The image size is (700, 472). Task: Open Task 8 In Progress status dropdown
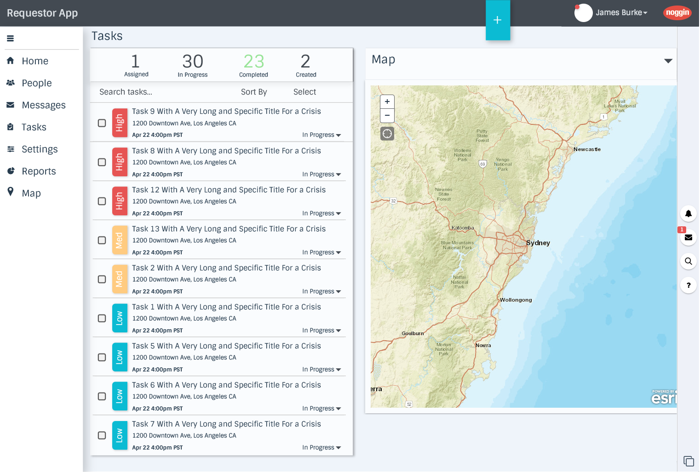point(321,174)
